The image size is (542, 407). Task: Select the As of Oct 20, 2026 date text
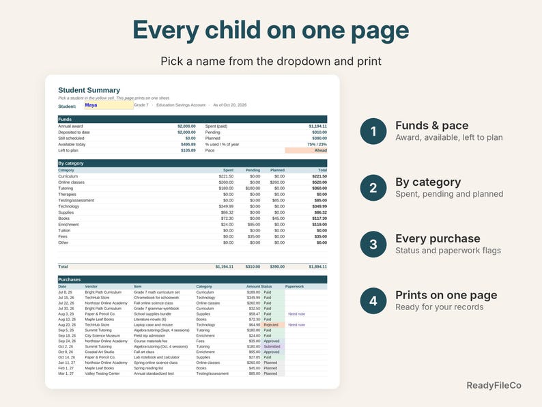coord(230,105)
